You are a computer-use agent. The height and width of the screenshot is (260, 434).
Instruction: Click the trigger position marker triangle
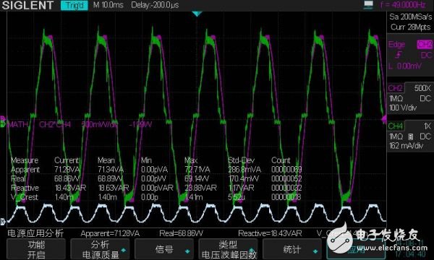point(197,14)
